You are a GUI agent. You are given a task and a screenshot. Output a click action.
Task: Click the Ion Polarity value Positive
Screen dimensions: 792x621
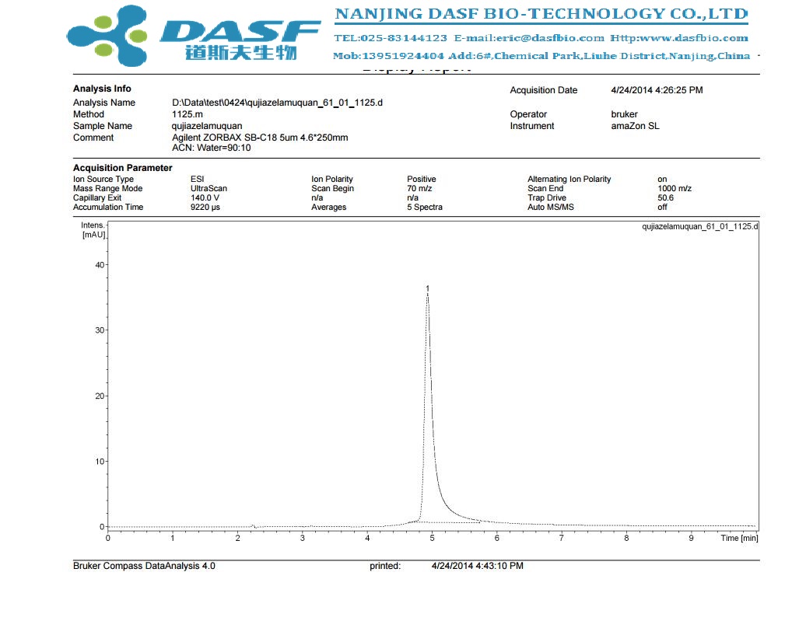[421, 180]
